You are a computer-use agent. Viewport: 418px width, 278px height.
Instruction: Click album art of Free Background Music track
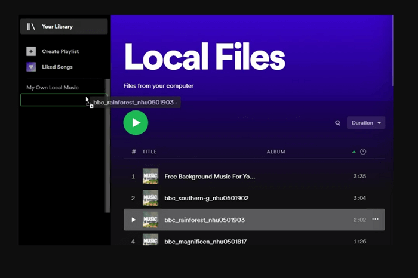pyautogui.click(x=150, y=177)
